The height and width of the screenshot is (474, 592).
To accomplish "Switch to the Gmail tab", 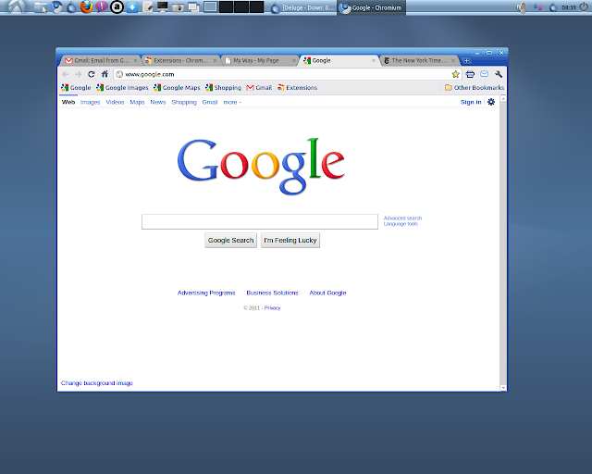I will 100,60.
